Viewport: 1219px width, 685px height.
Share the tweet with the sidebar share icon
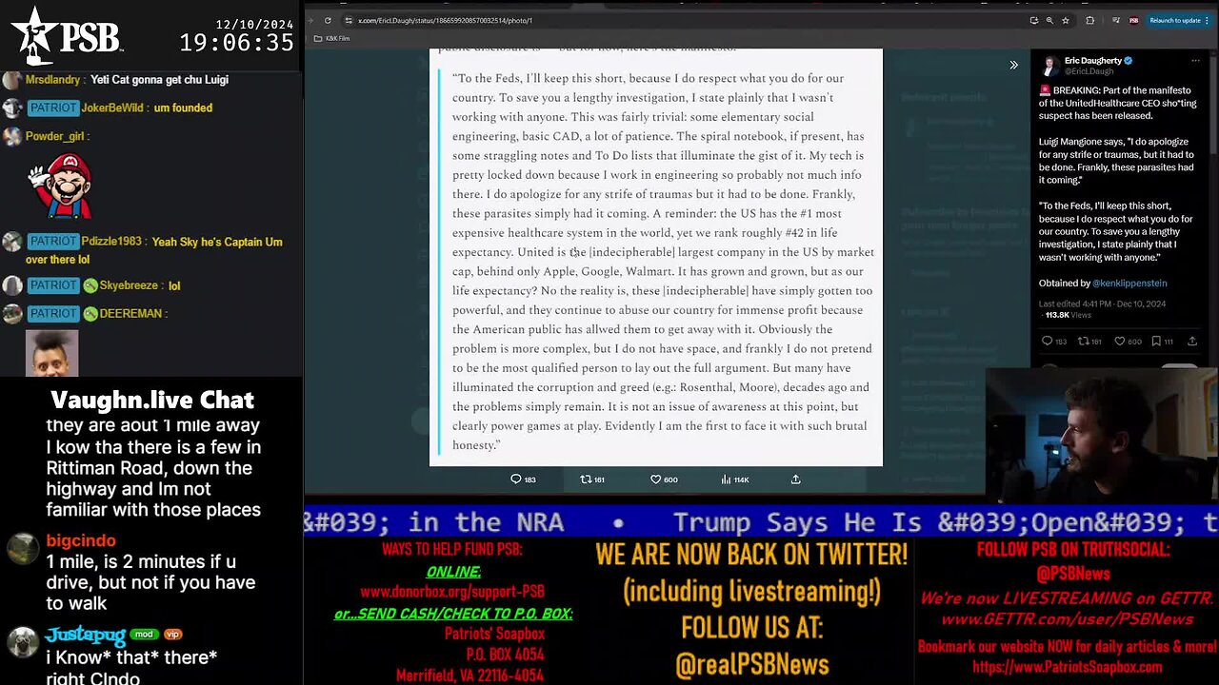pyautogui.click(x=1191, y=341)
